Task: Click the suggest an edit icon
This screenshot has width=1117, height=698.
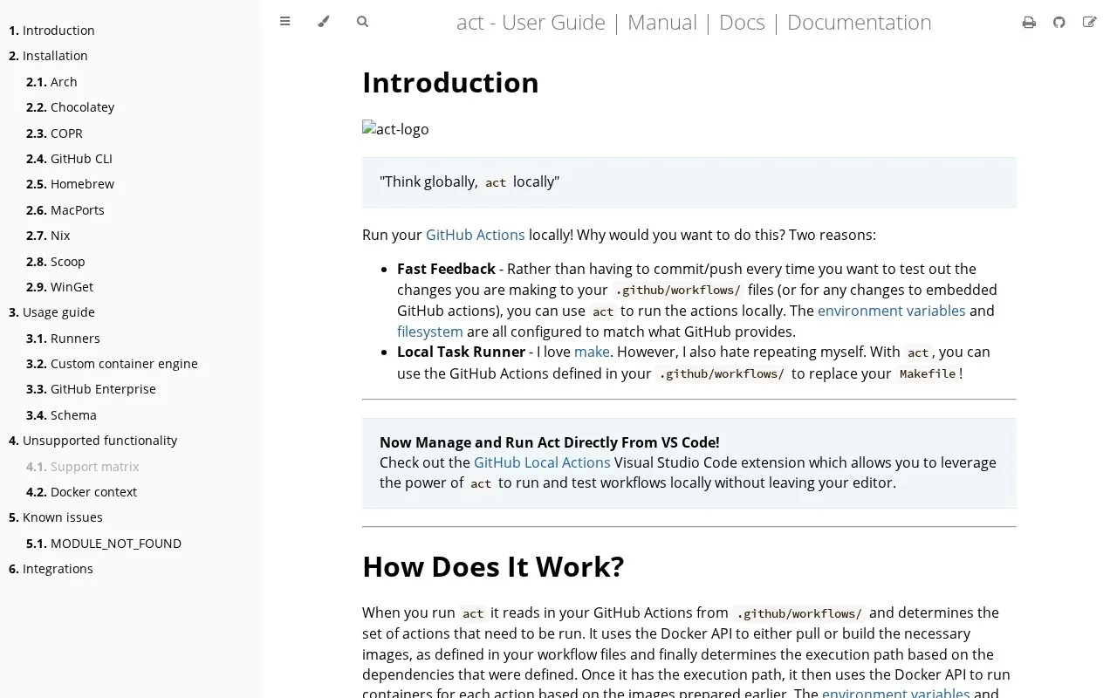Action: click(1089, 22)
